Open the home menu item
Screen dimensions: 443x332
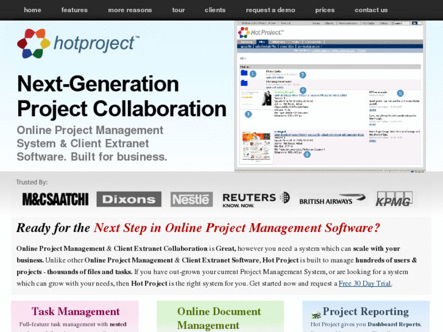tap(32, 10)
